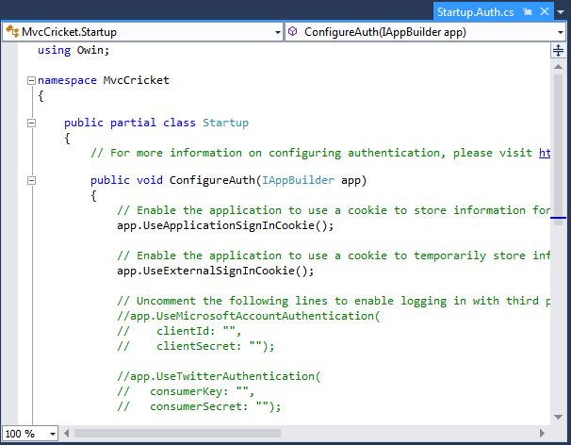Click the 'public partial class' keywords
This screenshot has width=571, height=445.
(x=130, y=123)
